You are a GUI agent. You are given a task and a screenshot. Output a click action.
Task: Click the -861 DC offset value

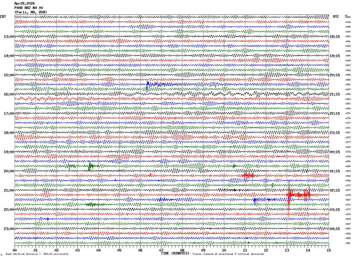coord(348,84)
